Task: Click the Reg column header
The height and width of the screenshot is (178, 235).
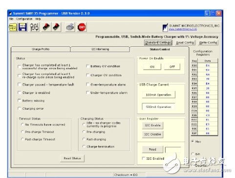Action: (194, 61)
